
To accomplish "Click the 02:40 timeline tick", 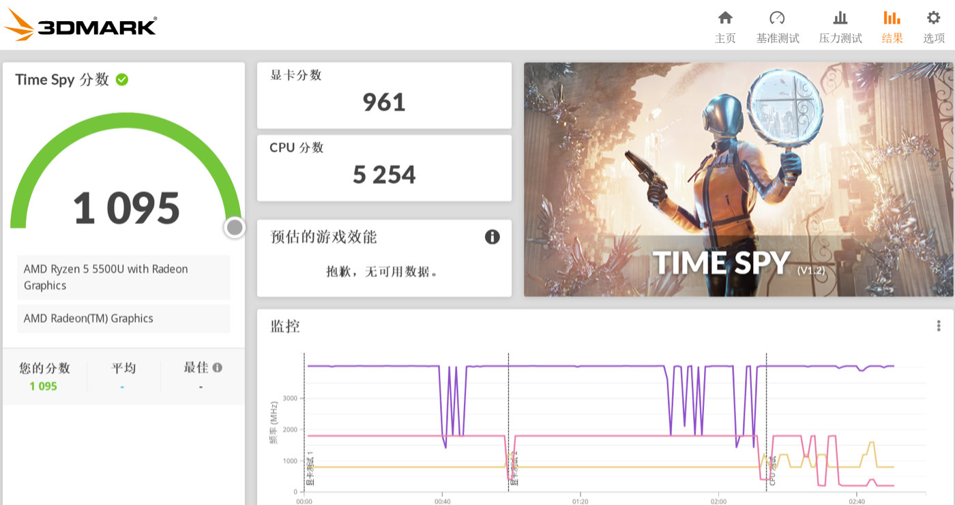I will click(856, 500).
